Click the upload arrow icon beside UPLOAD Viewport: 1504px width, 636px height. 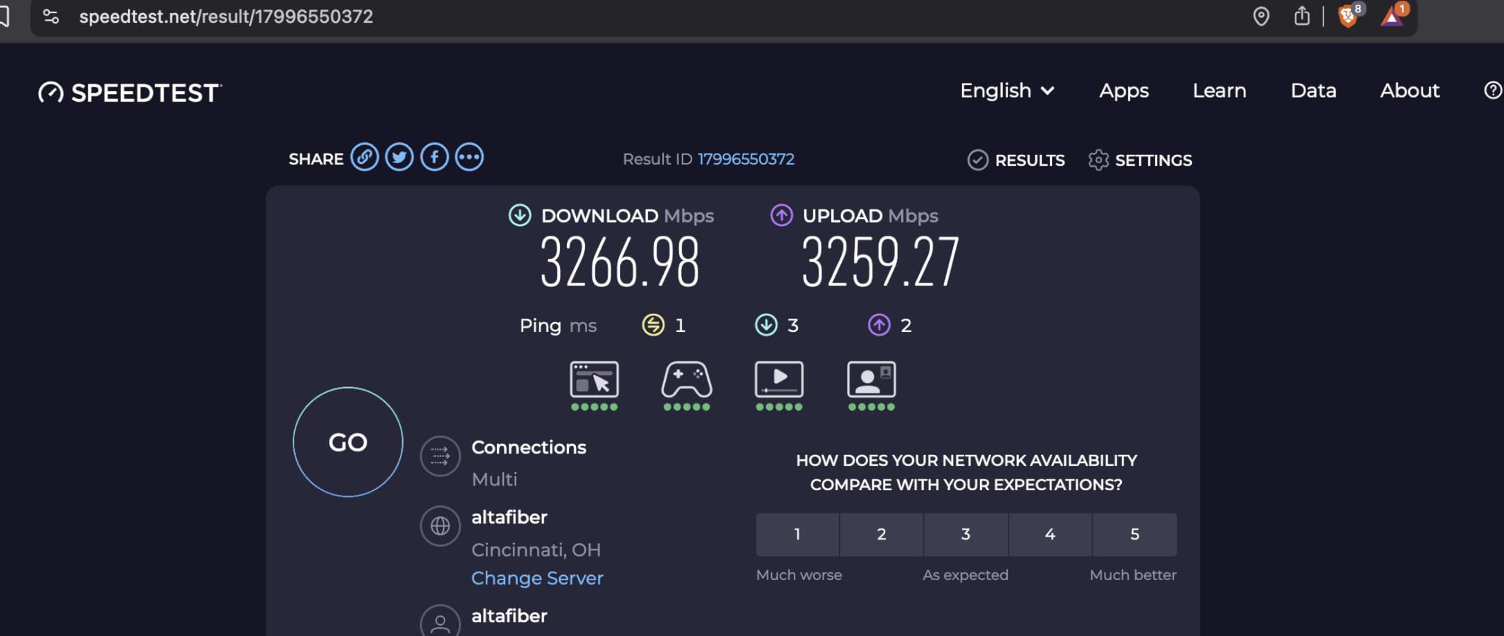(x=781, y=215)
